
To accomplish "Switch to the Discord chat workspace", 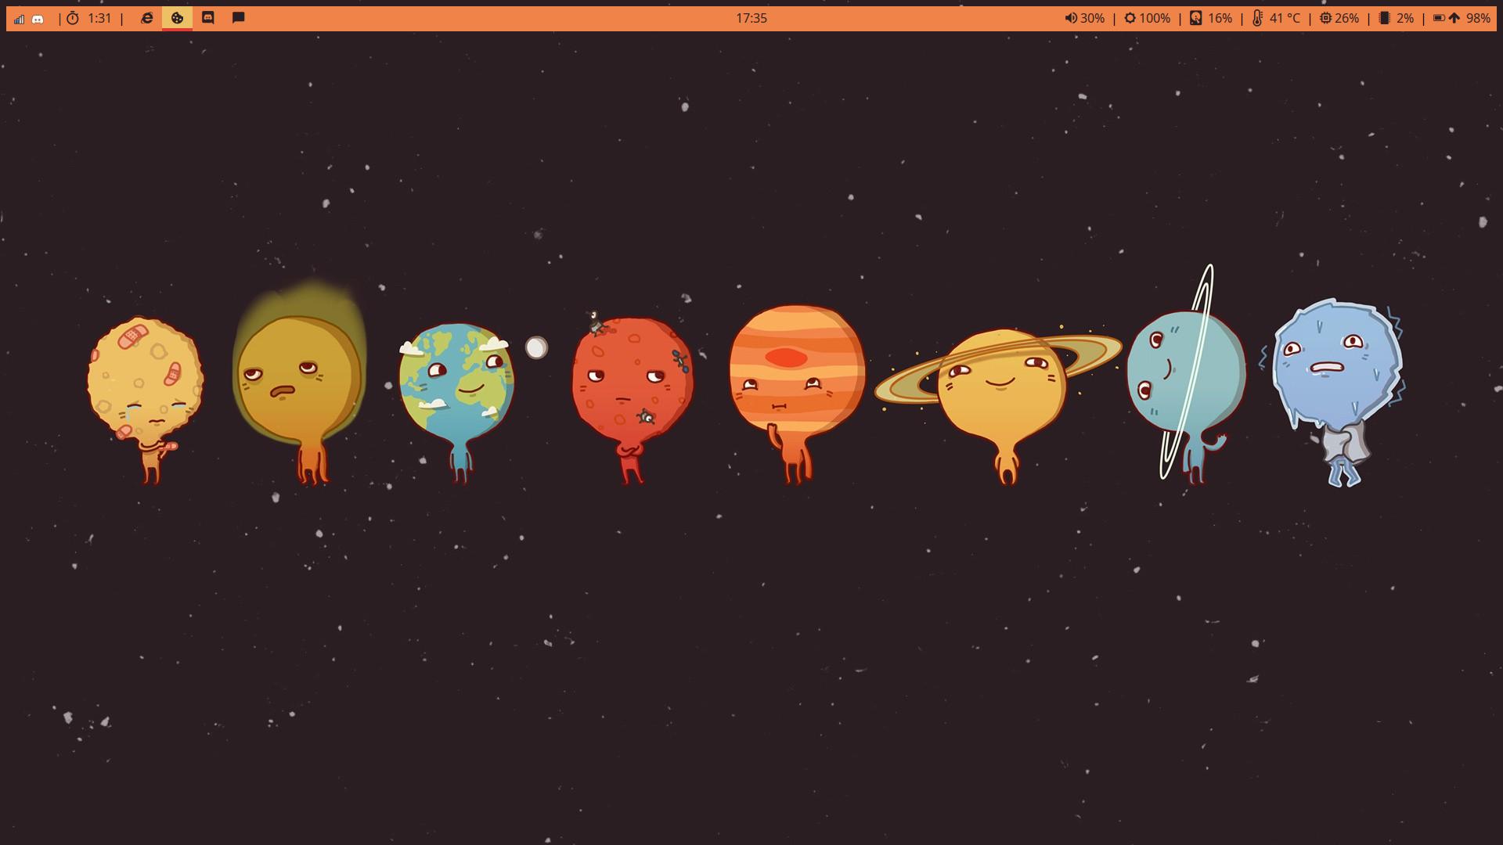I will coord(207,18).
